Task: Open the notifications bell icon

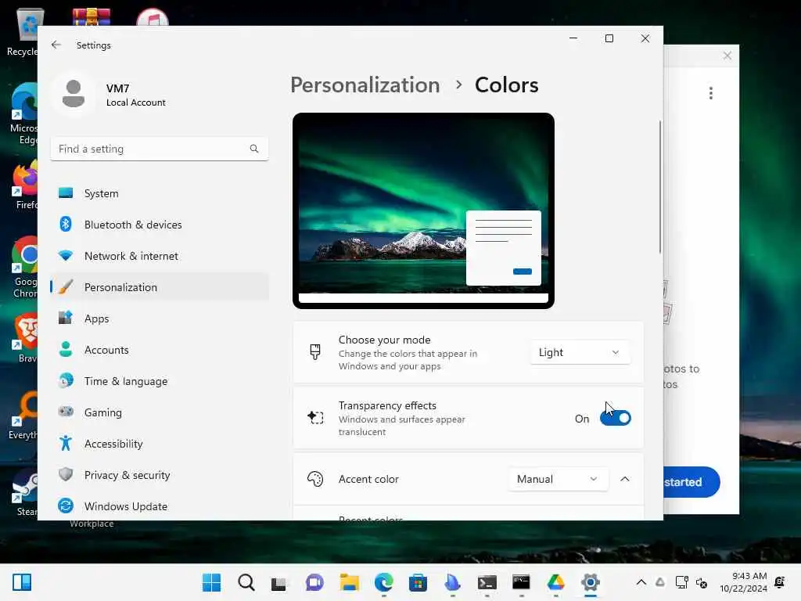Action: pyautogui.click(x=780, y=582)
